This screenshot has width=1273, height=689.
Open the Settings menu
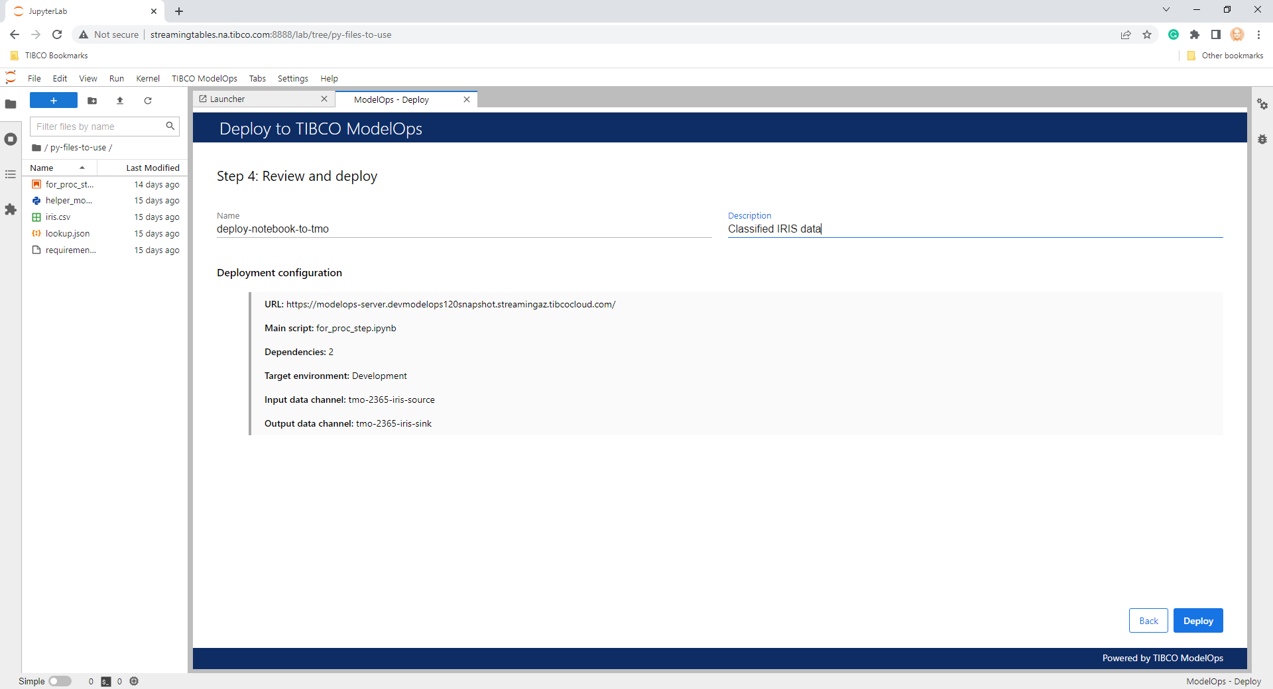click(293, 78)
